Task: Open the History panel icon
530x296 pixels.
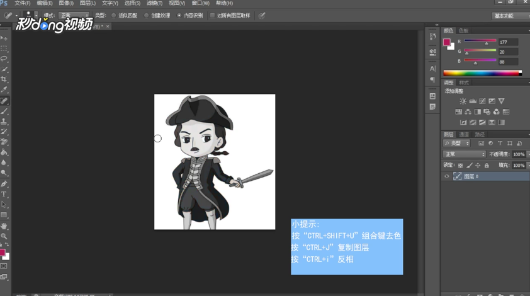Action: [432, 37]
